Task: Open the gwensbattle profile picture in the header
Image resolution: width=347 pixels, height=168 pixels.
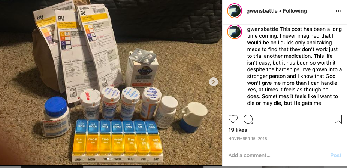Action: 234,11
